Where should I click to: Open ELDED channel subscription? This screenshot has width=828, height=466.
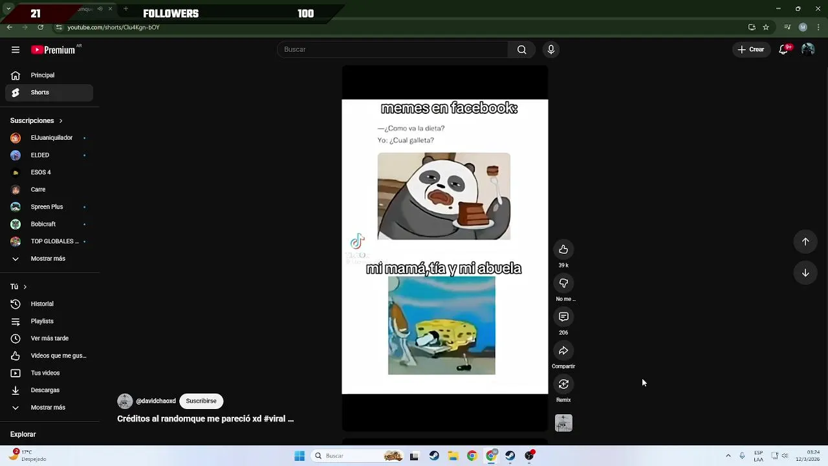click(x=49, y=155)
